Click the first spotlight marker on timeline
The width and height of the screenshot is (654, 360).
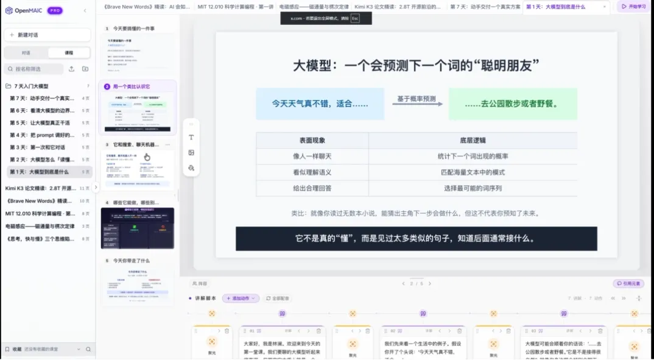tap(212, 314)
